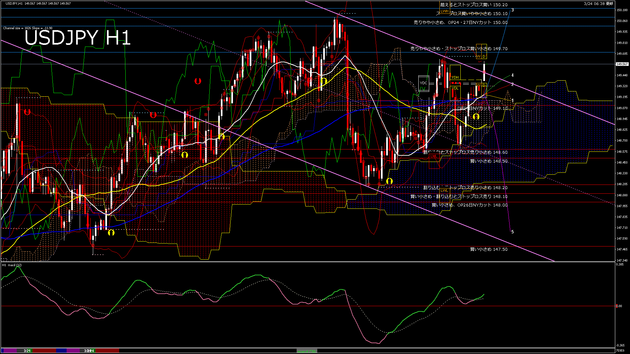Click the MACD zero level 0.00 label
This screenshot has width=630, height=354.
click(619, 306)
